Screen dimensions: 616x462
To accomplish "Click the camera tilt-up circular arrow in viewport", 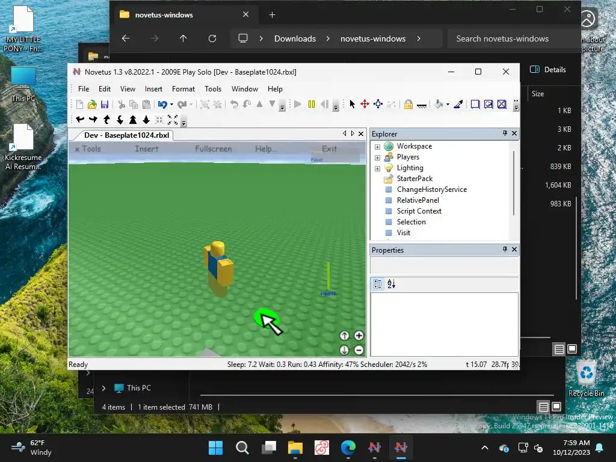I will click(x=344, y=336).
